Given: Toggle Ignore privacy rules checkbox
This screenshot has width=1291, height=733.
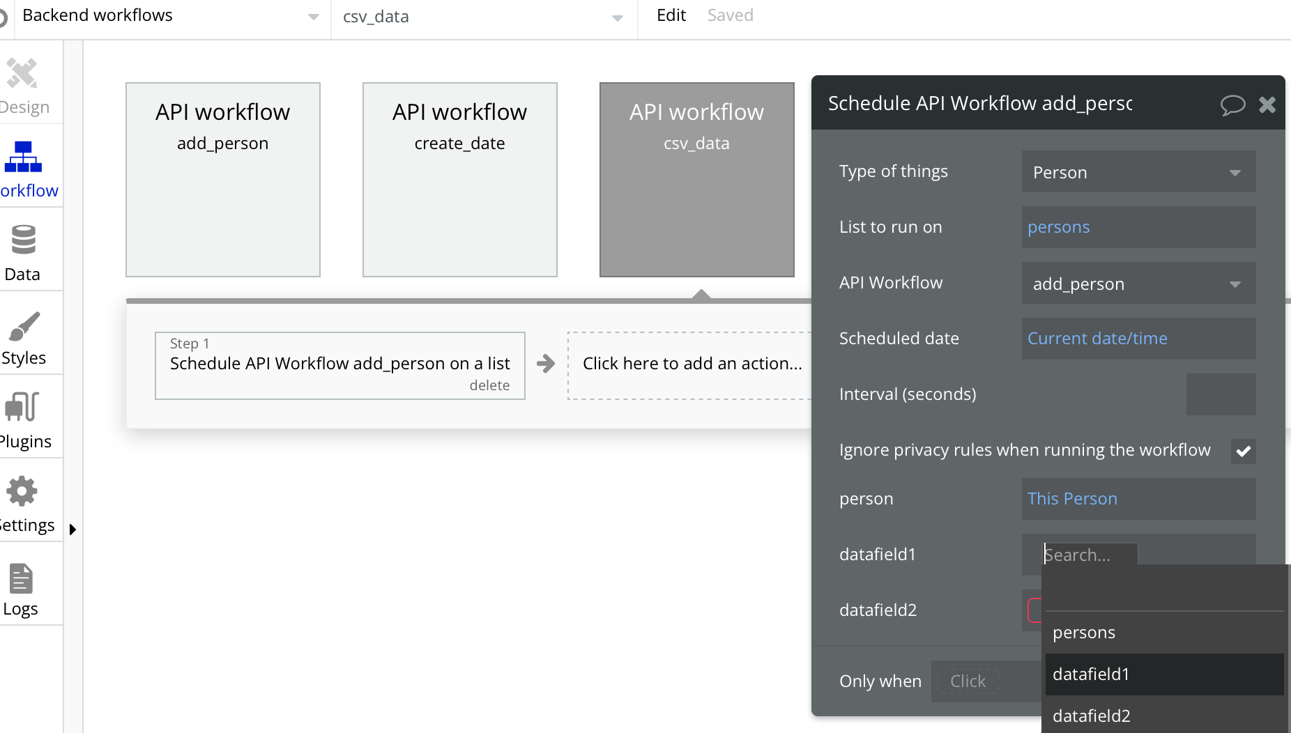Looking at the screenshot, I should coord(1243,451).
